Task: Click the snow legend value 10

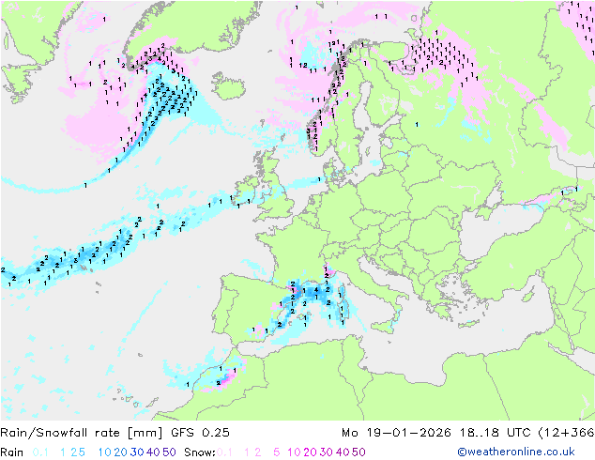Action: (x=294, y=452)
